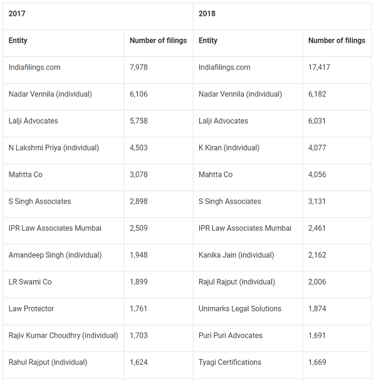The image size is (376, 381).
Task: Select the Rahul Rajput (individual) entry
Action: [48, 363]
